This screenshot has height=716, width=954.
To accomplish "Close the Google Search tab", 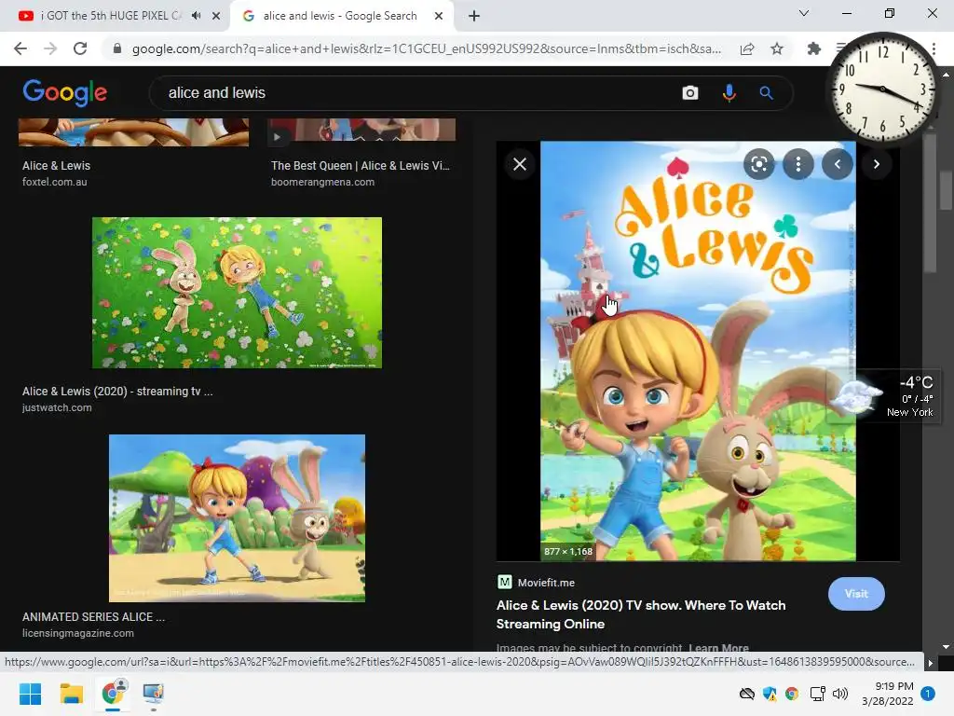I will pos(438,16).
